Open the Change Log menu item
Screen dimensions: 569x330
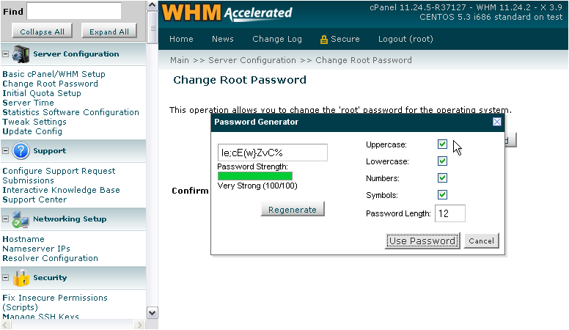[x=276, y=39]
